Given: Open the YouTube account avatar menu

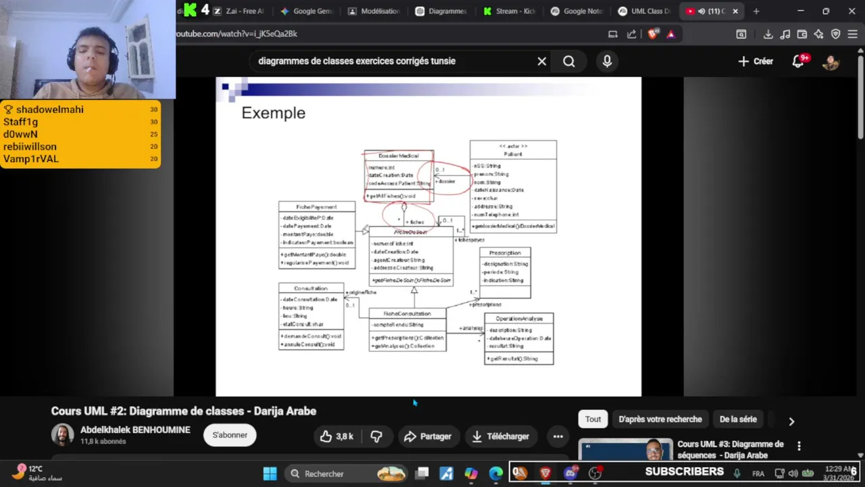Looking at the screenshot, I should [831, 62].
